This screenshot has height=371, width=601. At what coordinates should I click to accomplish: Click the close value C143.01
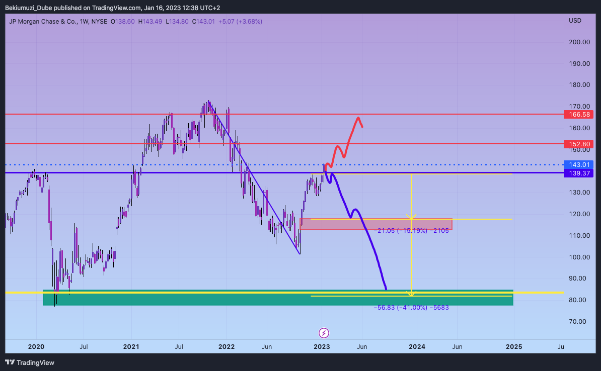coord(203,22)
